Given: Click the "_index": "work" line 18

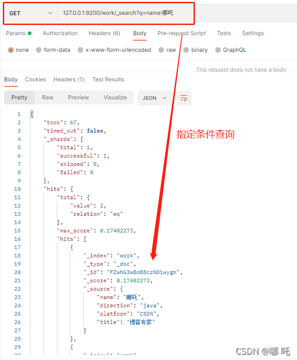Looking at the screenshot, I should tap(111, 256).
